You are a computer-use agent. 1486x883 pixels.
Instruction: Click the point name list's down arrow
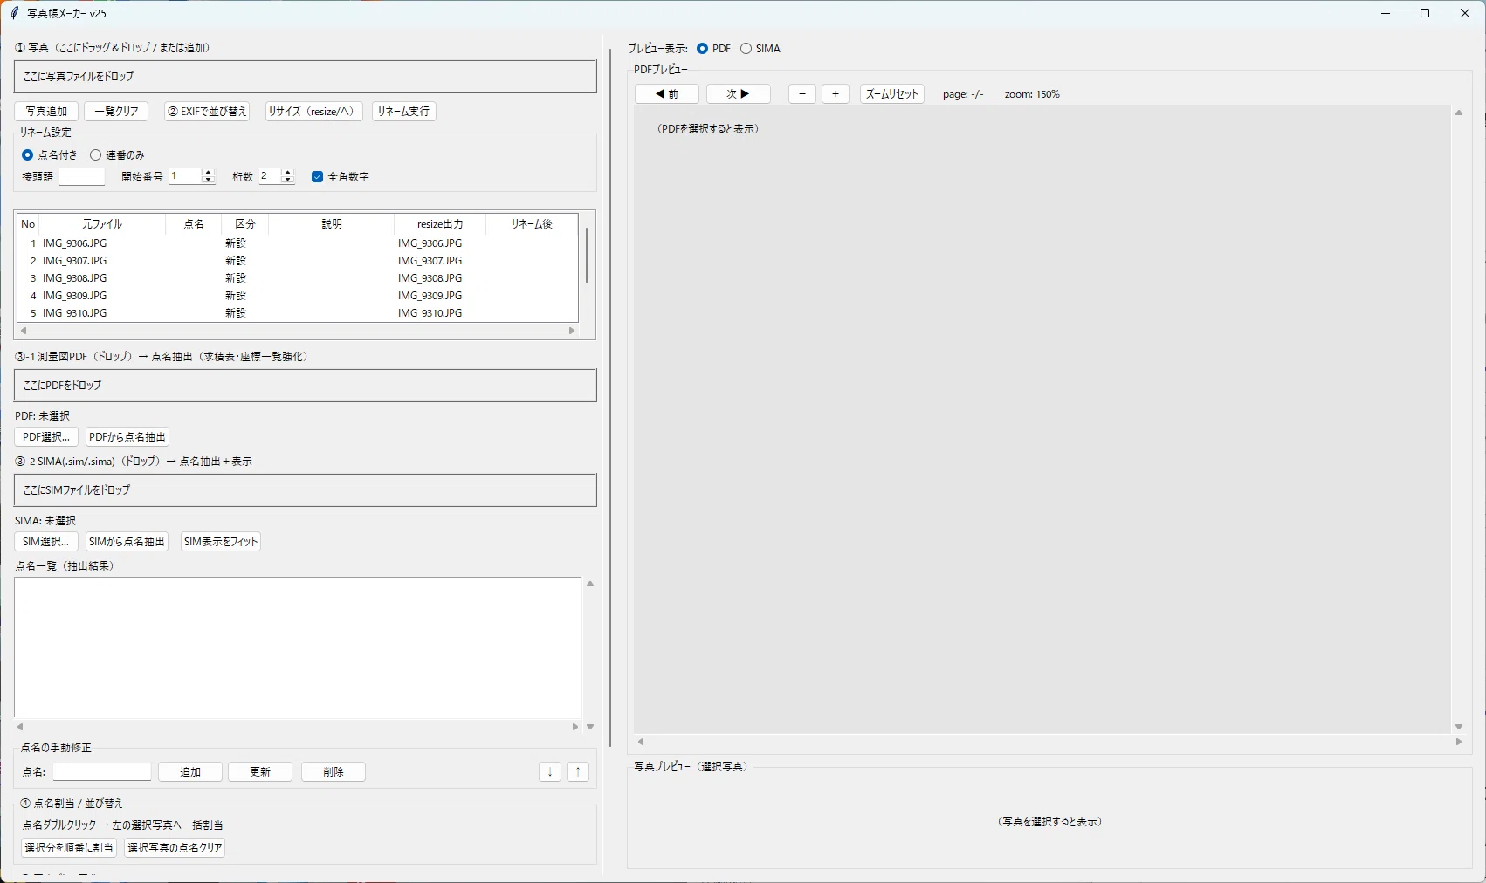[590, 727]
